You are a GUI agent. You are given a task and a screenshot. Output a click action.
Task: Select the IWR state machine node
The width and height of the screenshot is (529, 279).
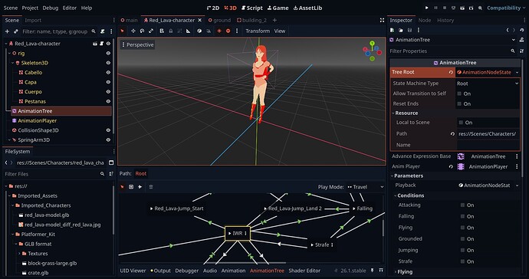(x=238, y=234)
